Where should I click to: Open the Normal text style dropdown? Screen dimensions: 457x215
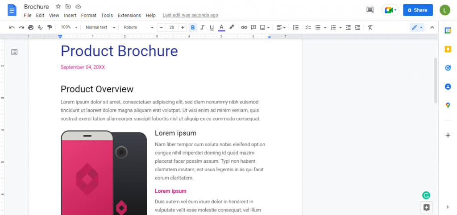pos(100,28)
